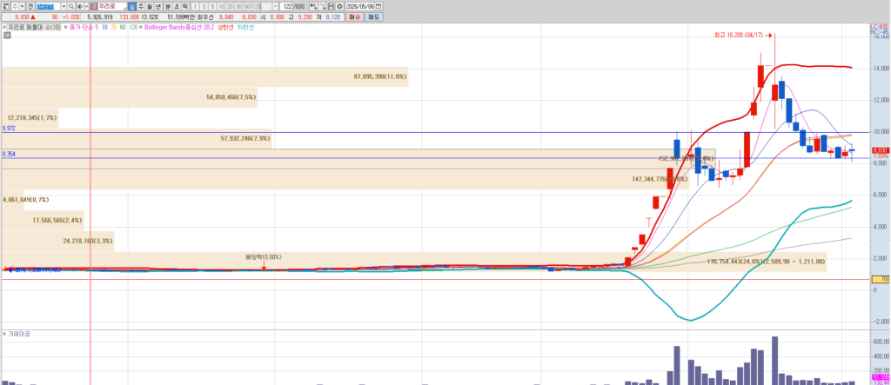
Task: Open the stock code history dropdown
Action: coord(64,6)
